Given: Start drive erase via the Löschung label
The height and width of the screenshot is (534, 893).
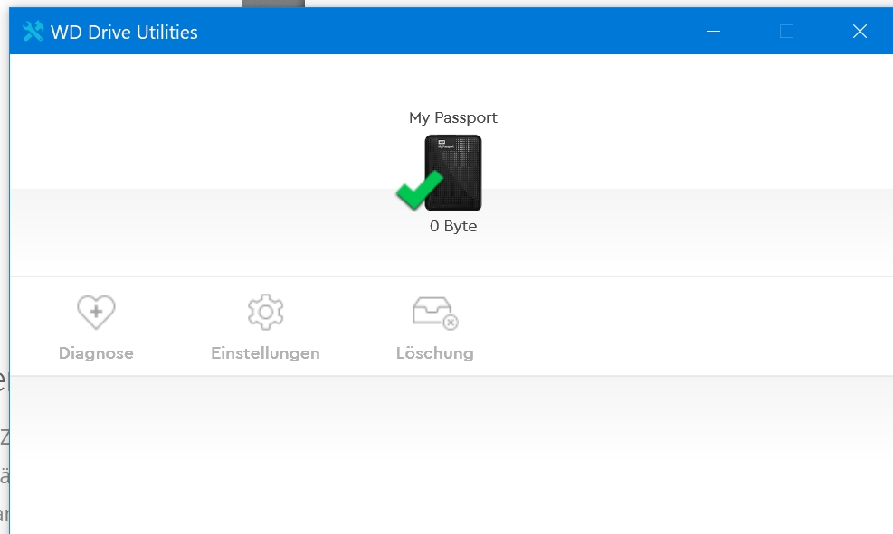Looking at the screenshot, I should (x=435, y=353).
